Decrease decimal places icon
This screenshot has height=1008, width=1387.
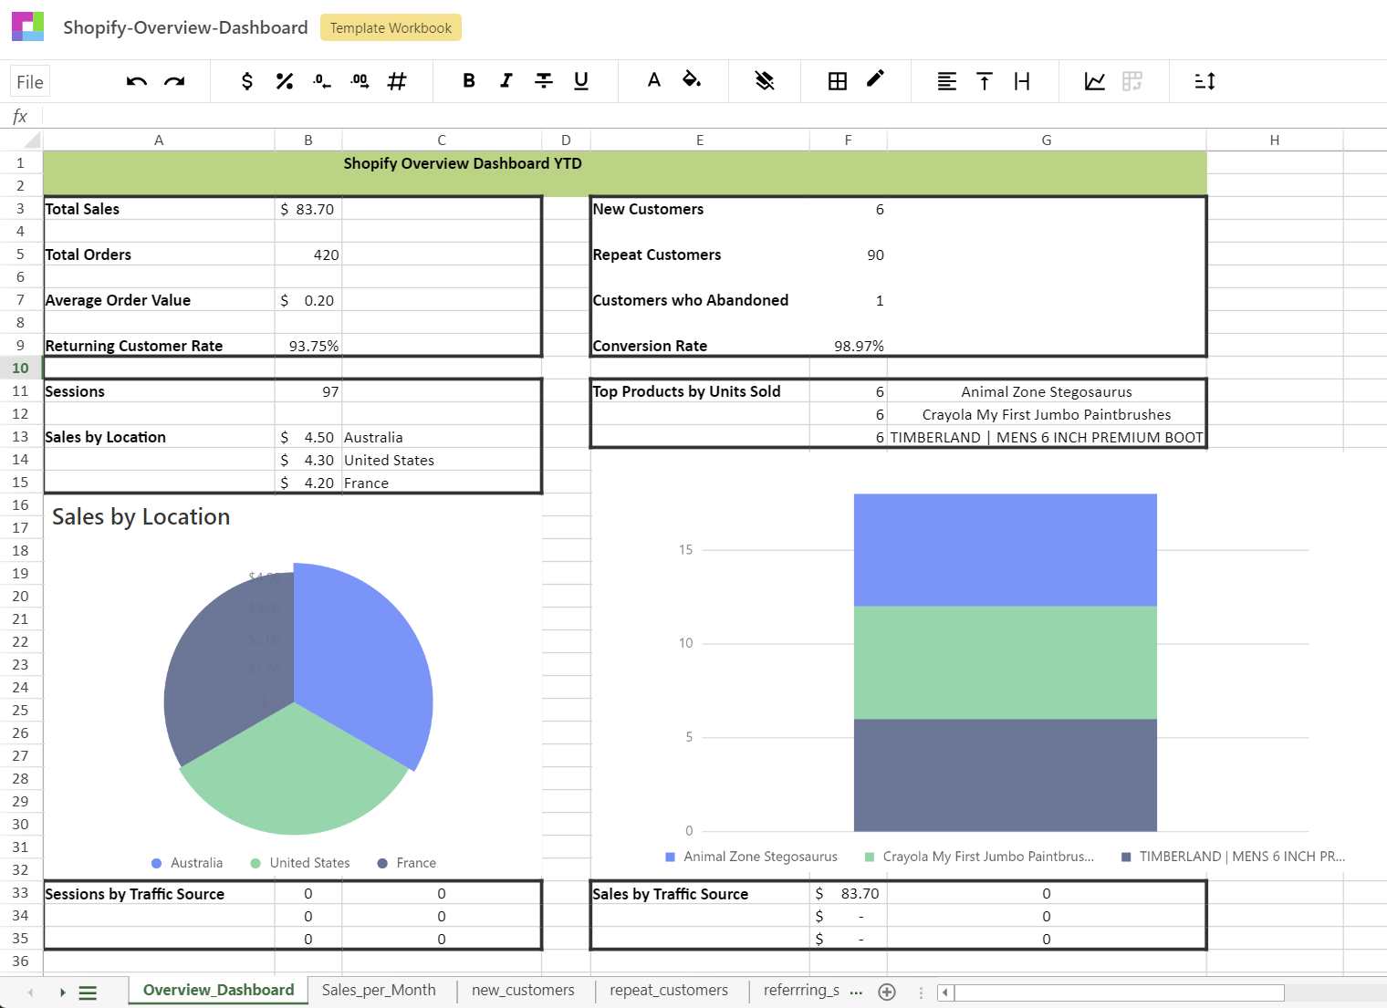point(322,81)
